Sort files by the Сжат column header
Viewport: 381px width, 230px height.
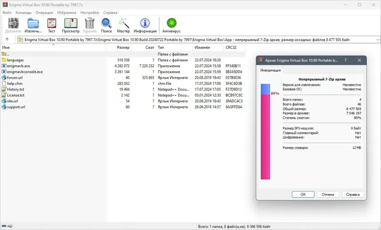click(x=143, y=47)
